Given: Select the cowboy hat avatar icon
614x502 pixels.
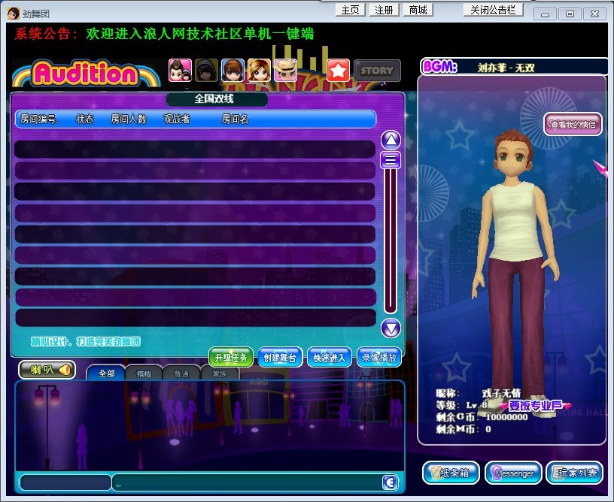Looking at the screenshot, I should (x=285, y=70).
